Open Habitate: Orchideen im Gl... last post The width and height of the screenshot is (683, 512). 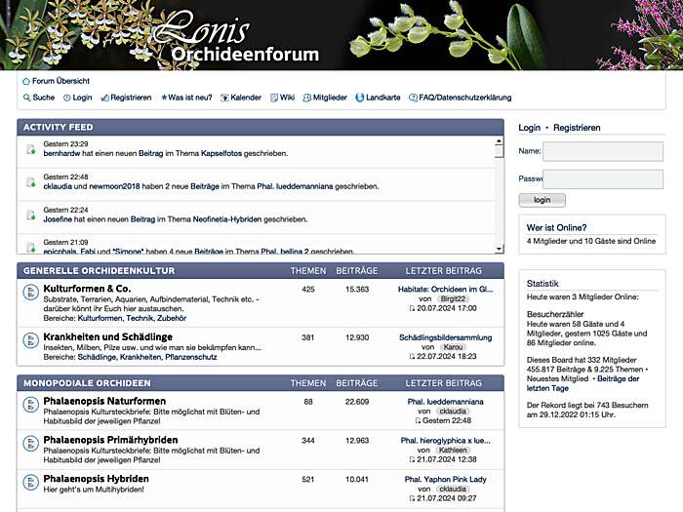445,289
